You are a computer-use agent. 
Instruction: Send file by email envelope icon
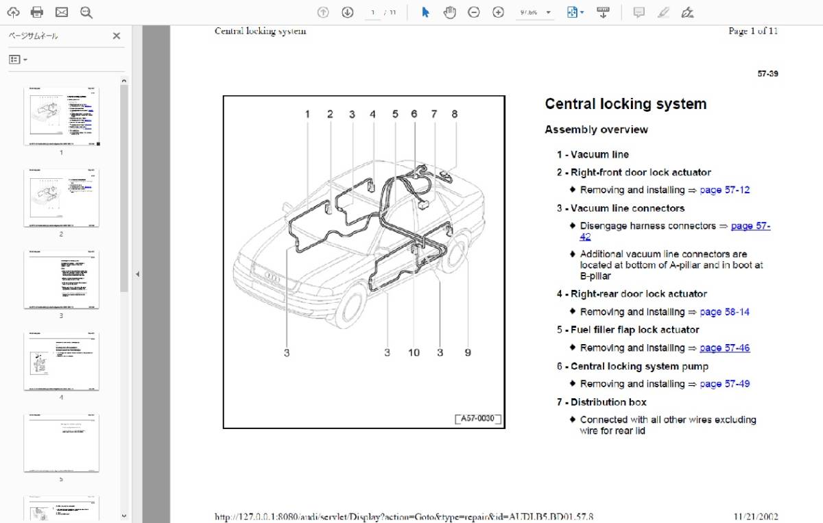coord(62,12)
